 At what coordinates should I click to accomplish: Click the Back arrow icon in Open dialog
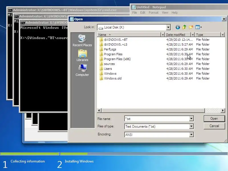point(178,27)
